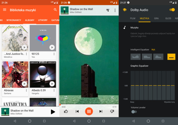Tap Back button in now playing screen
The height and width of the screenshot is (125, 178).
pos(74,121)
